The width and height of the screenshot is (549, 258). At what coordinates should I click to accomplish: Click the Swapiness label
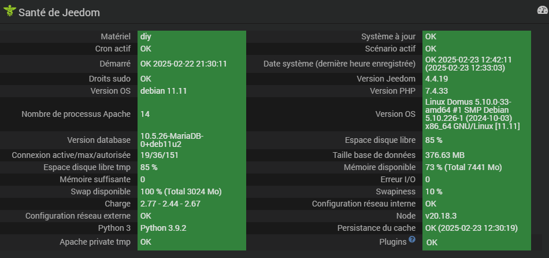point(396,191)
